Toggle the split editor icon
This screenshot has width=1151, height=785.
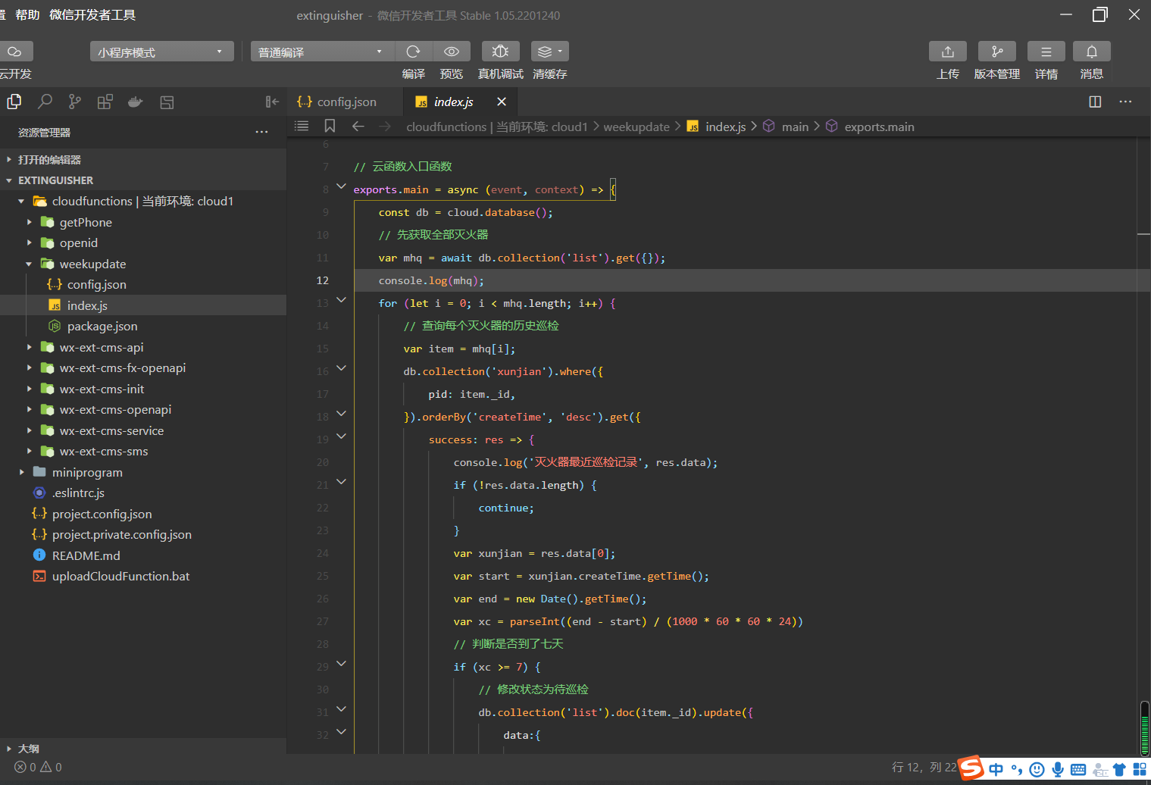pos(1095,102)
